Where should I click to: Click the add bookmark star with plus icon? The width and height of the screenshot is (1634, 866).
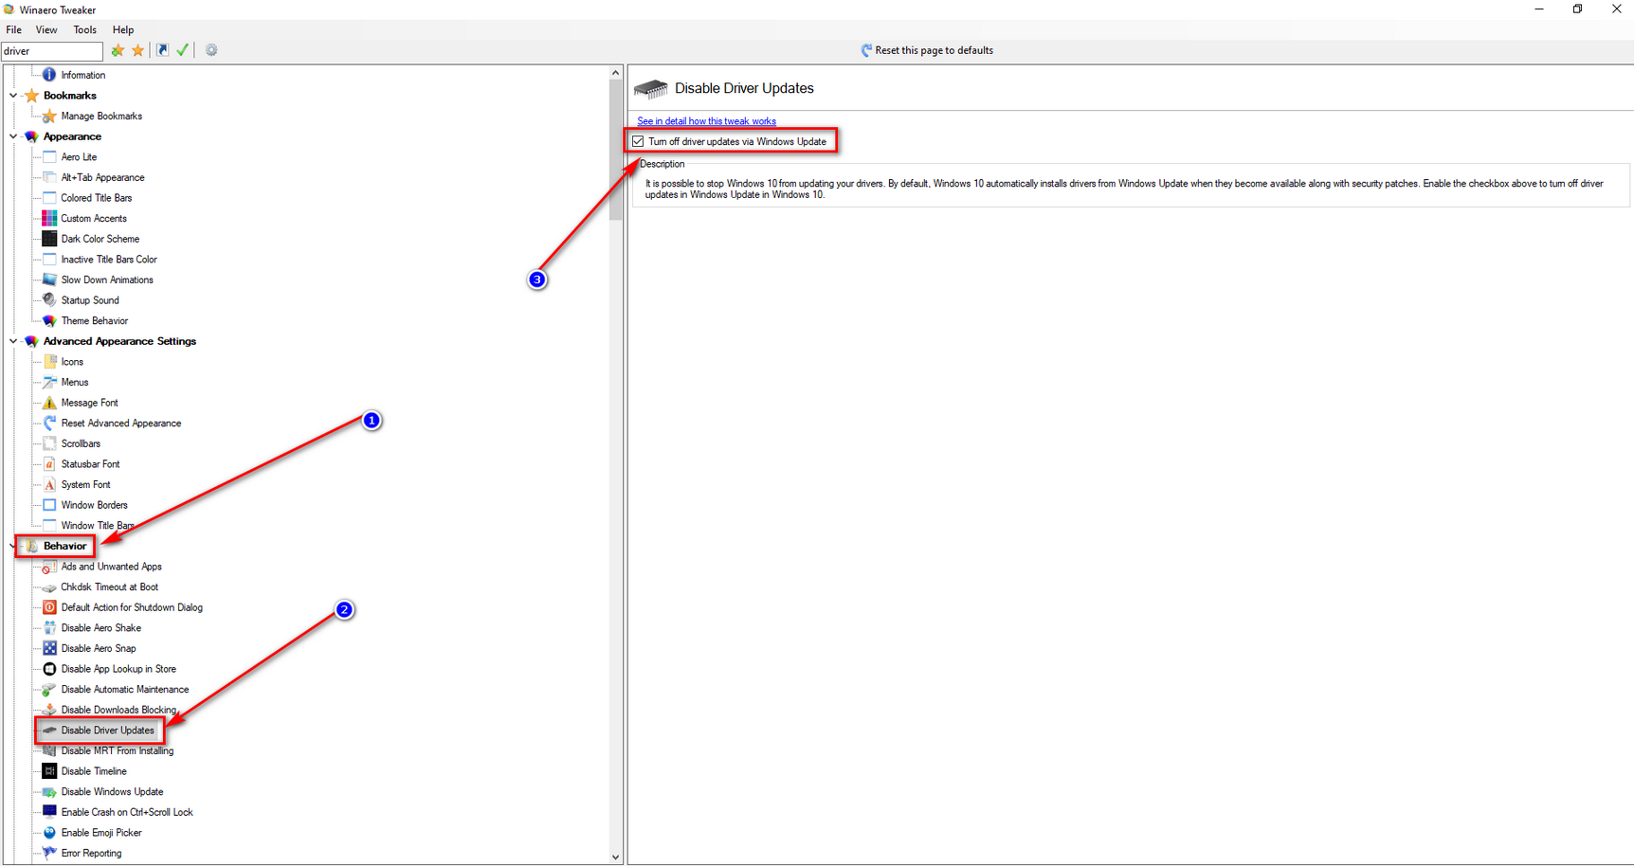118,50
